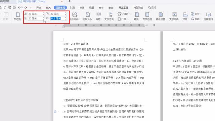Image resolution: width=215 pixels, height=121 pixels.
Task: Expand the 分隔符 dropdown arrow
Action: coord(129,14)
